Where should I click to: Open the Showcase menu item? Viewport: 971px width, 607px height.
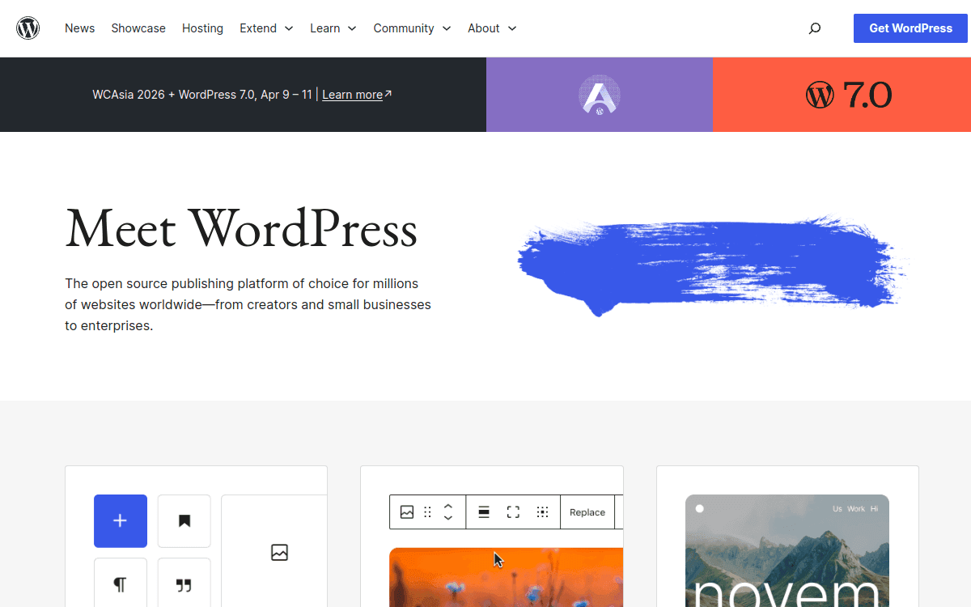pos(138,28)
